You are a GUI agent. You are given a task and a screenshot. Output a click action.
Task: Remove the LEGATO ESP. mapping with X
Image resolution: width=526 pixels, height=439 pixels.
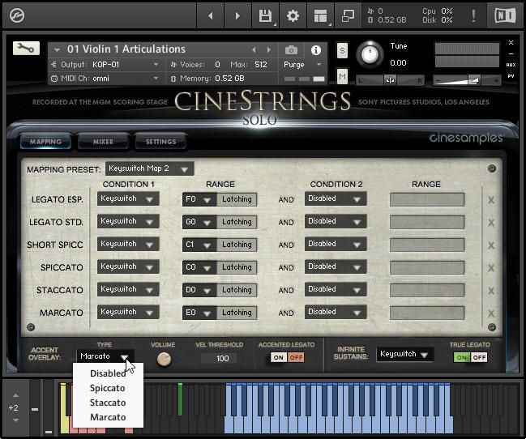491,200
